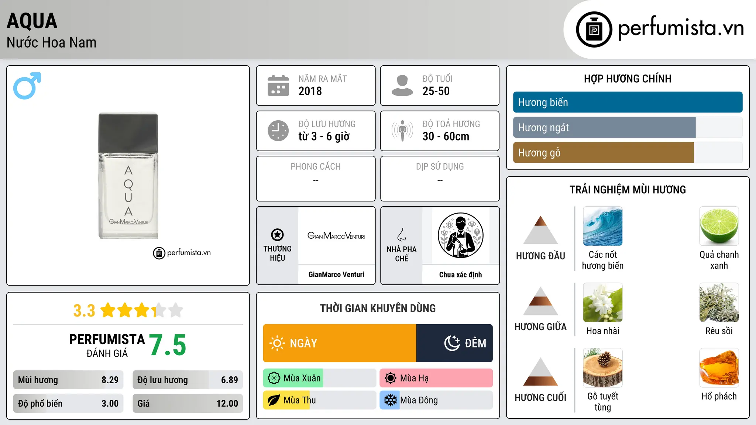Image resolution: width=756 pixels, height=425 pixels.
Task: Click the Hương gỗ accord bar
Action: click(628, 152)
